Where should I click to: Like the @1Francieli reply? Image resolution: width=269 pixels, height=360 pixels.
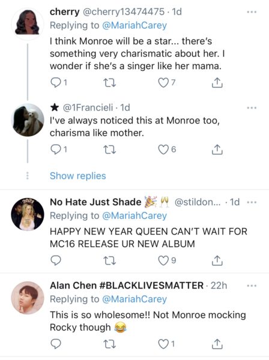pyautogui.click(x=163, y=149)
